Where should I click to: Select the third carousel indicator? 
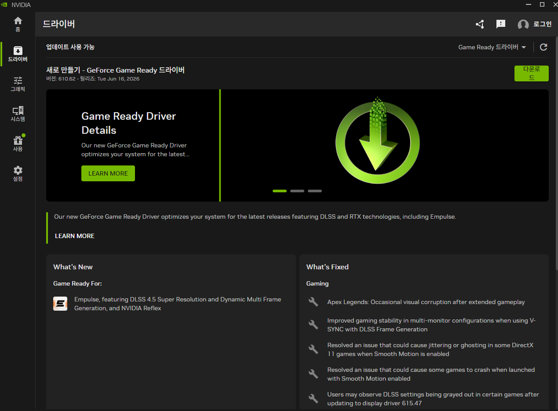[x=315, y=191]
